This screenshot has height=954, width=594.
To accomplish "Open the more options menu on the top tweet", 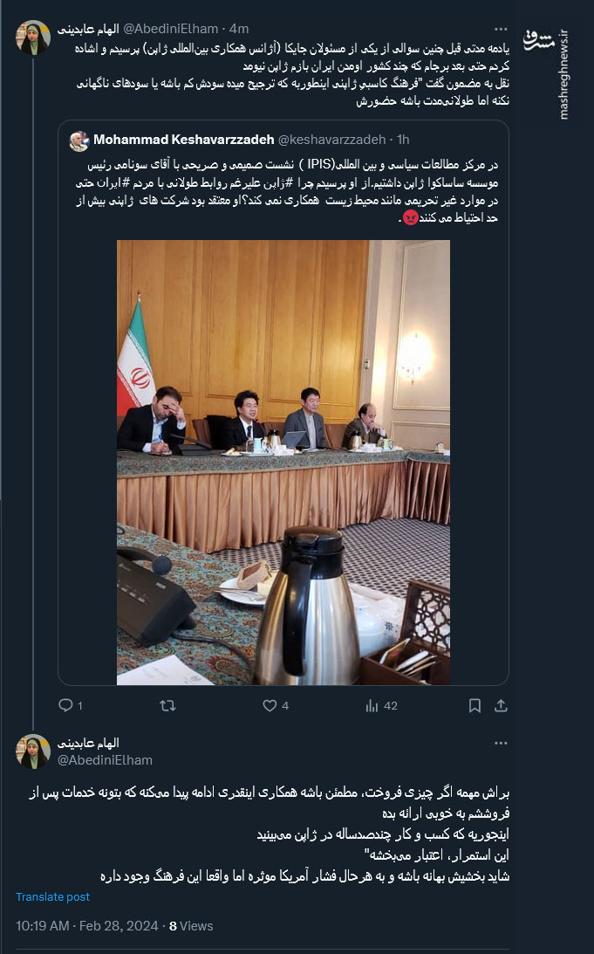I will click(x=500, y=28).
